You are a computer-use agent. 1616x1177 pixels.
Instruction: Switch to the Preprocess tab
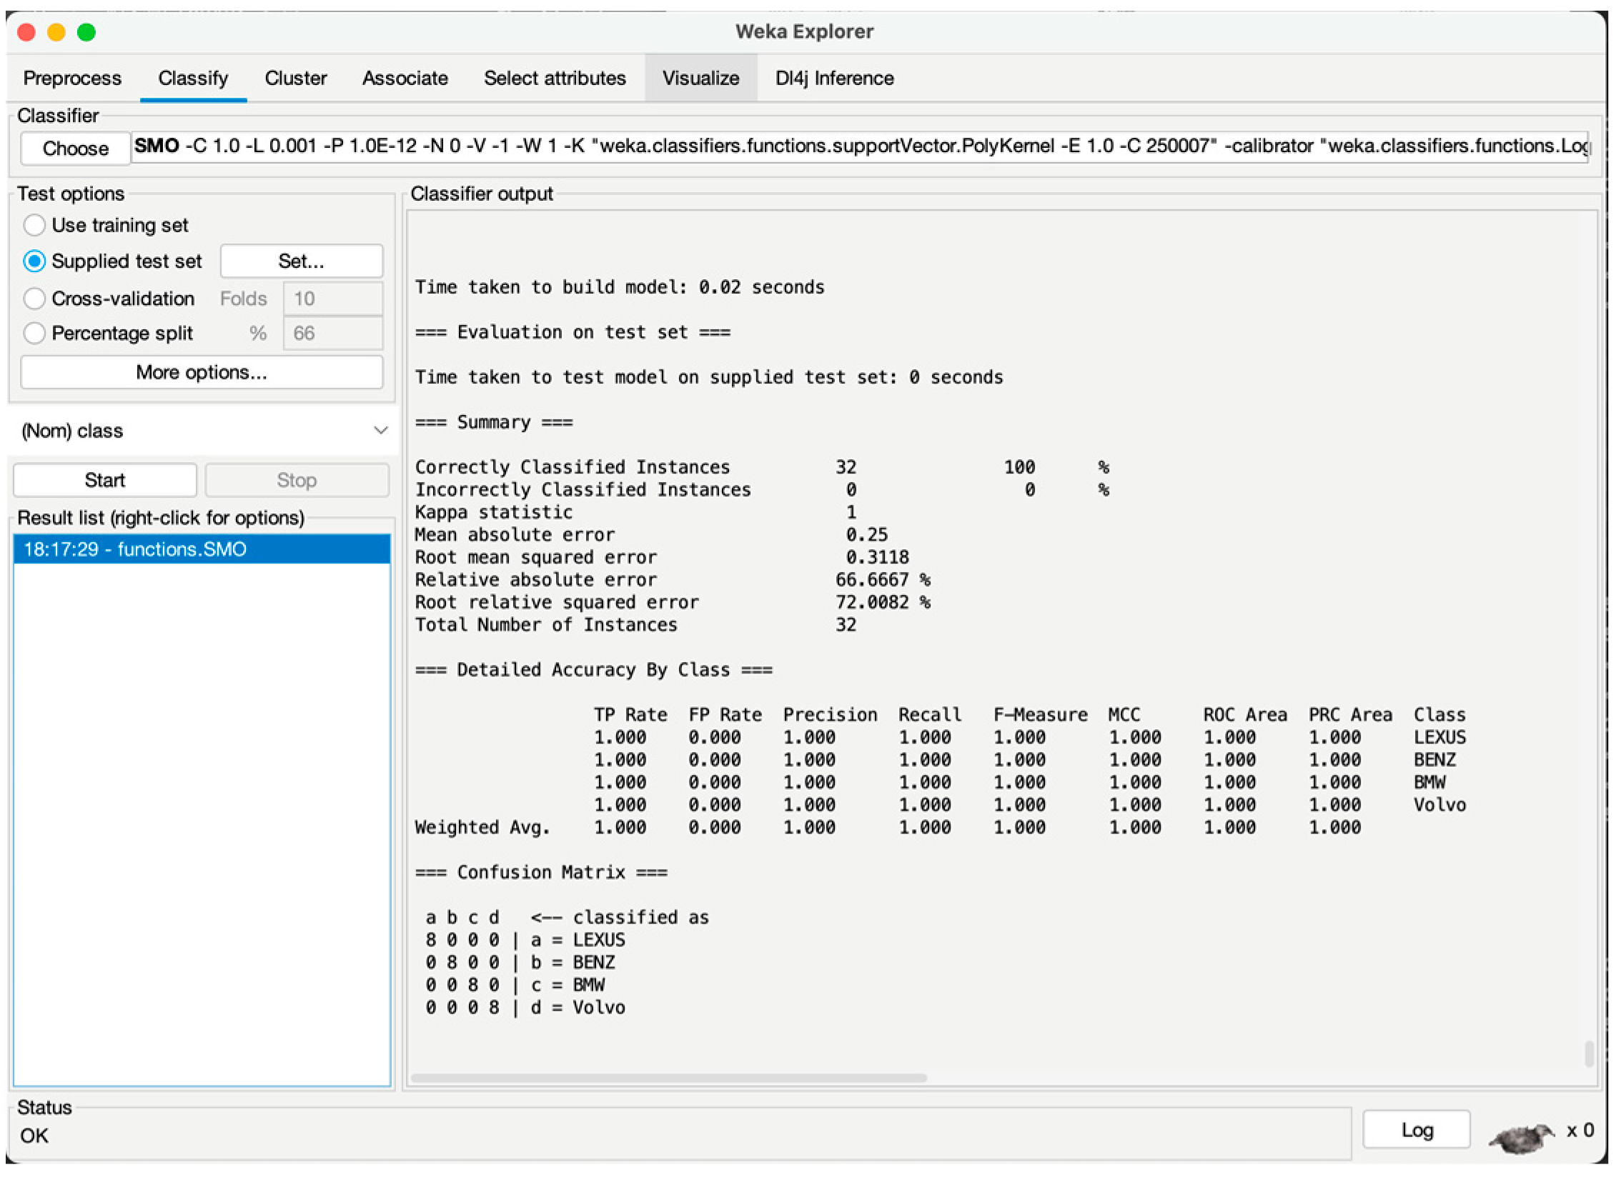click(72, 78)
